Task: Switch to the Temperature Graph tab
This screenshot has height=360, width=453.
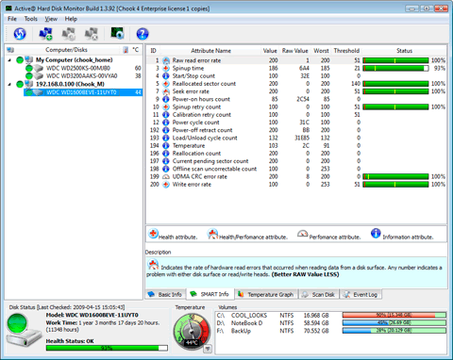Action: (266, 294)
